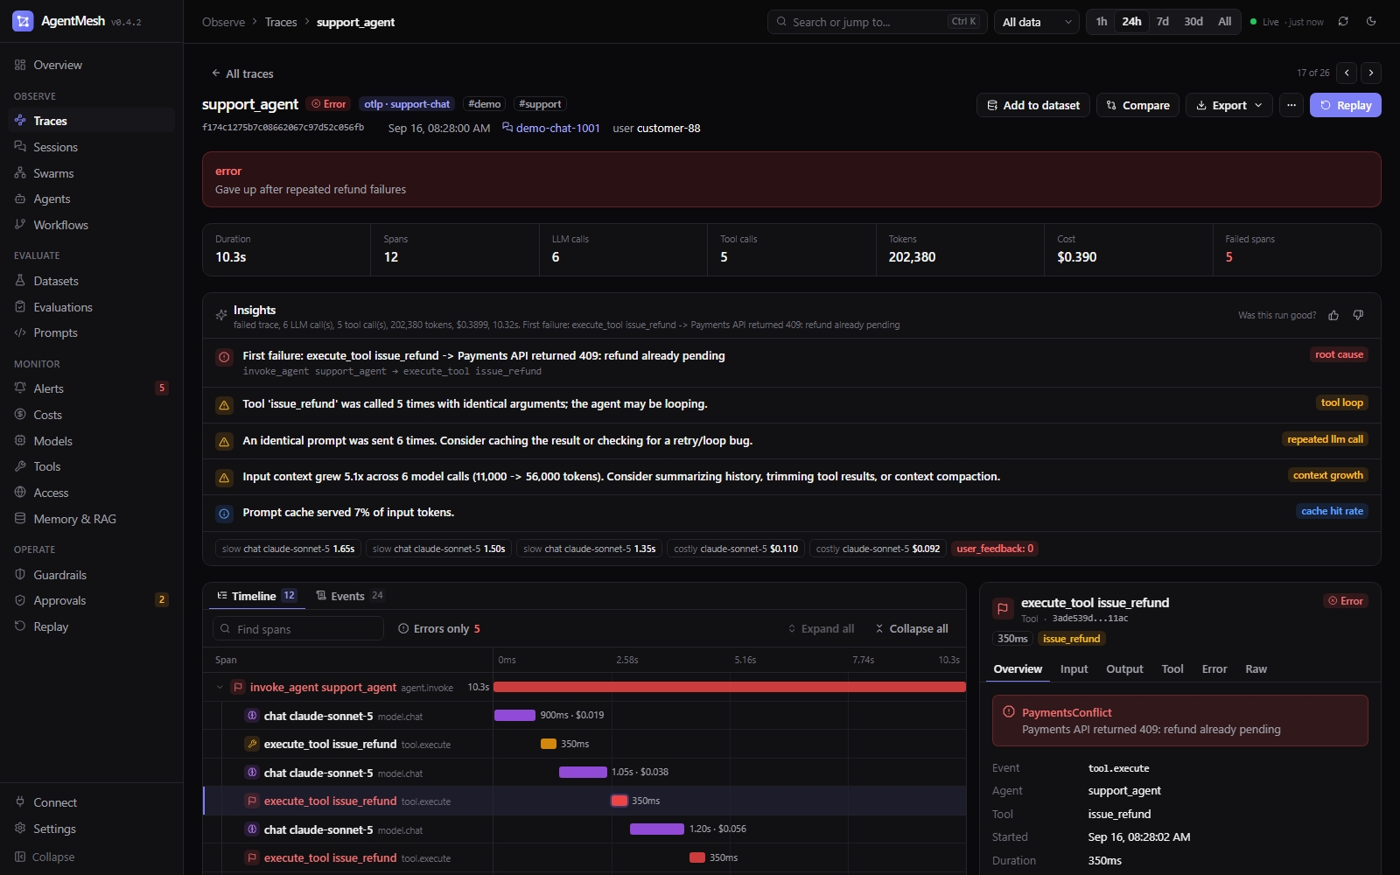Select the 1h time range
This screenshot has height=875, width=1400.
click(1102, 22)
